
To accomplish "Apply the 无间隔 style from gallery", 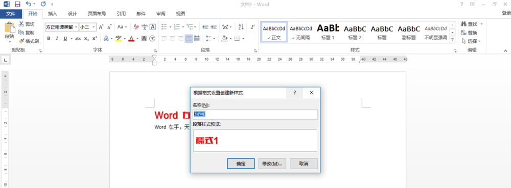I will [301, 32].
